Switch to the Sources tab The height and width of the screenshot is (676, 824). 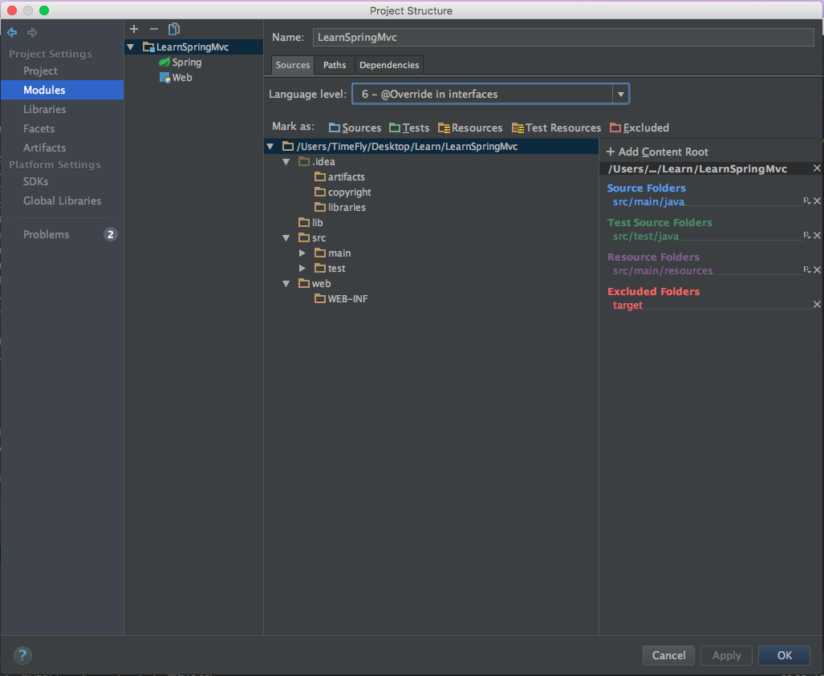[x=293, y=65]
